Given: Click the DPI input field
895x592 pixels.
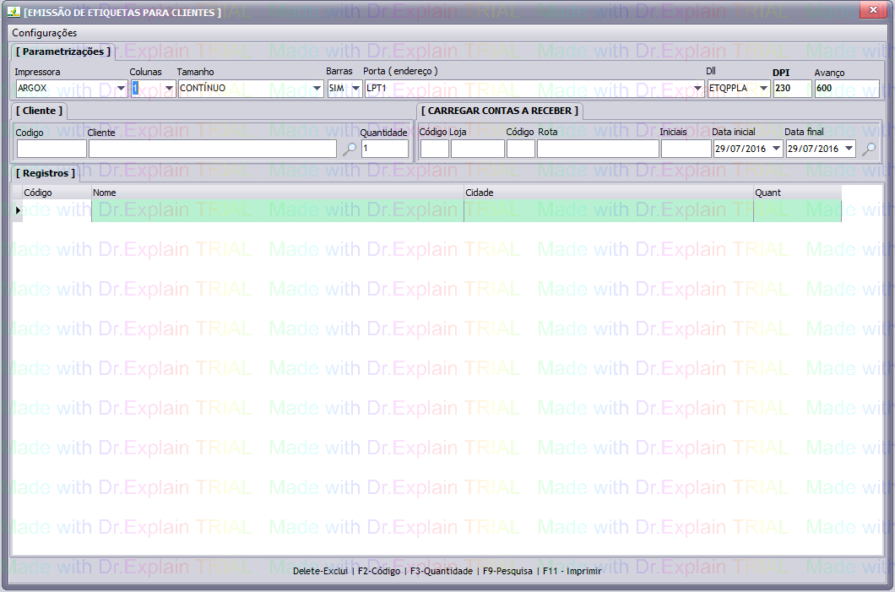Looking at the screenshot, I should [x=791, y=89].
